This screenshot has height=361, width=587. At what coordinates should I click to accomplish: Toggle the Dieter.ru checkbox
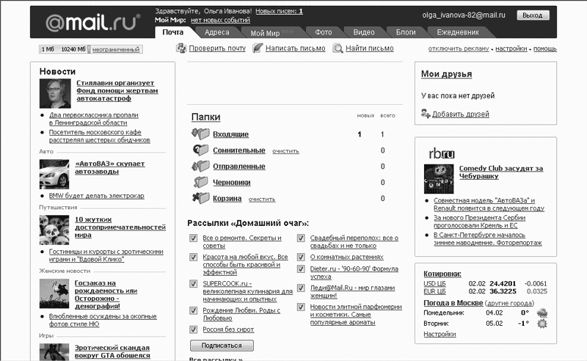pos(301,269)
